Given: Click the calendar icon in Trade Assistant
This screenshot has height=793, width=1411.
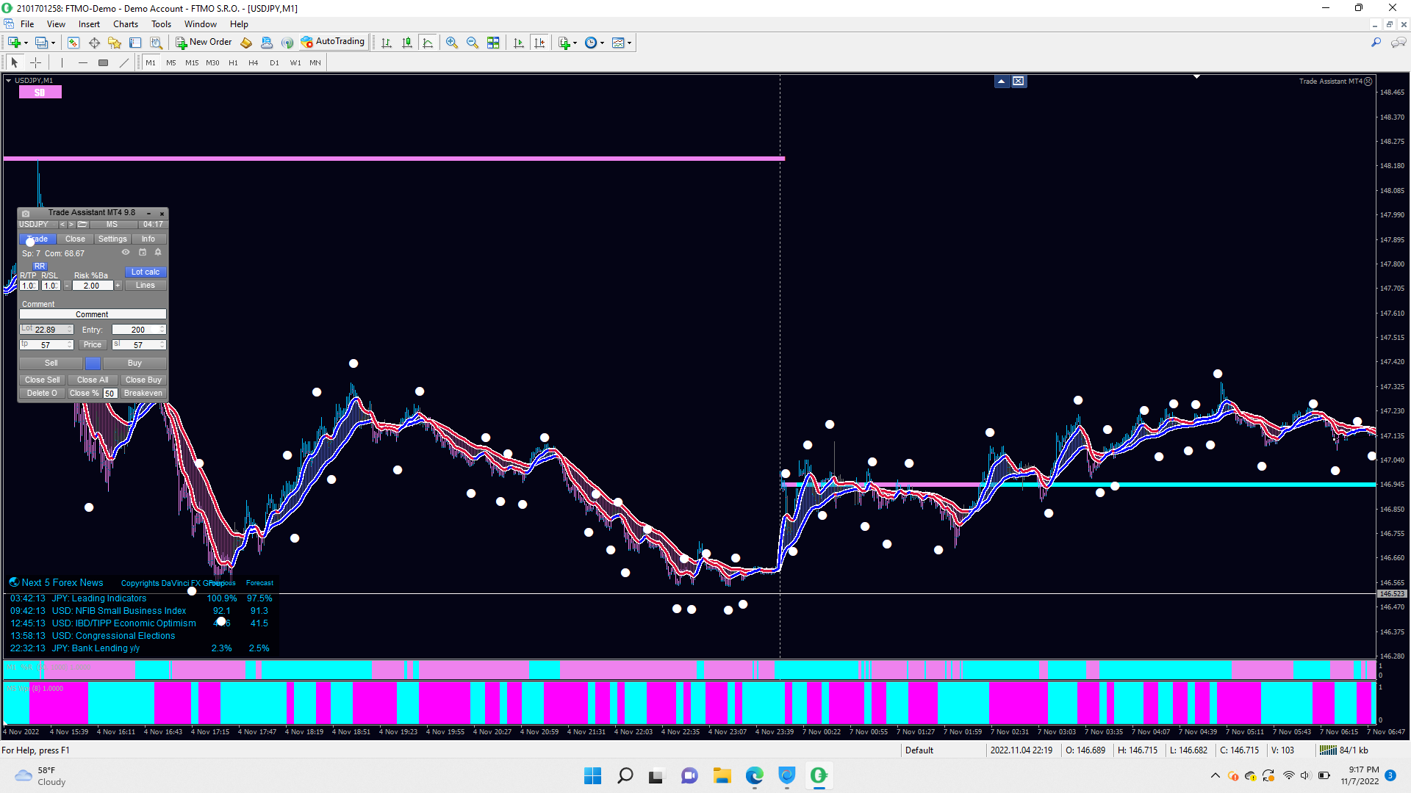Looking at the screenshot, I should [x=143, y=253].
